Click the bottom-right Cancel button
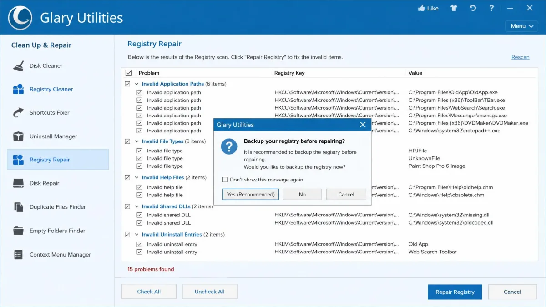Viewport: 546px width, 307px height. pyautogui.click(x=512, y=292)
